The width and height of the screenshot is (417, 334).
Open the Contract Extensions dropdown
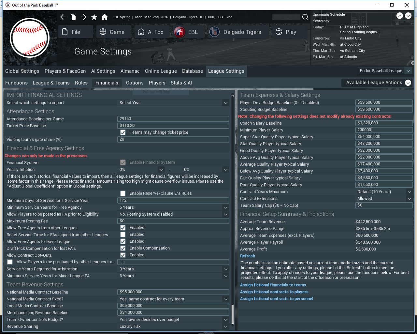(x=384, y=199)
